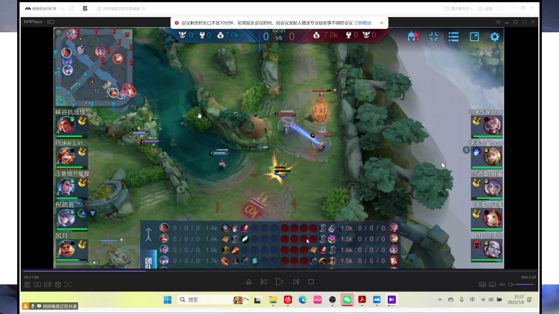559x314 pixels.
Task: Open Tencent Meeting taskbar icon
Action: [377, 300]
